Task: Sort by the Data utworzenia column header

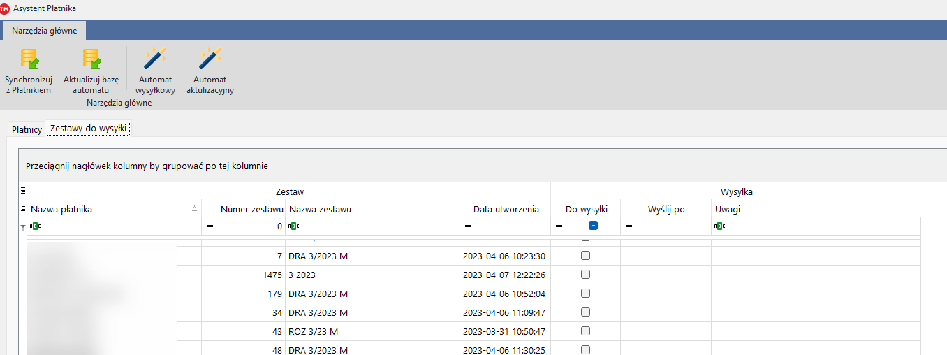Action: click(506, 209)
